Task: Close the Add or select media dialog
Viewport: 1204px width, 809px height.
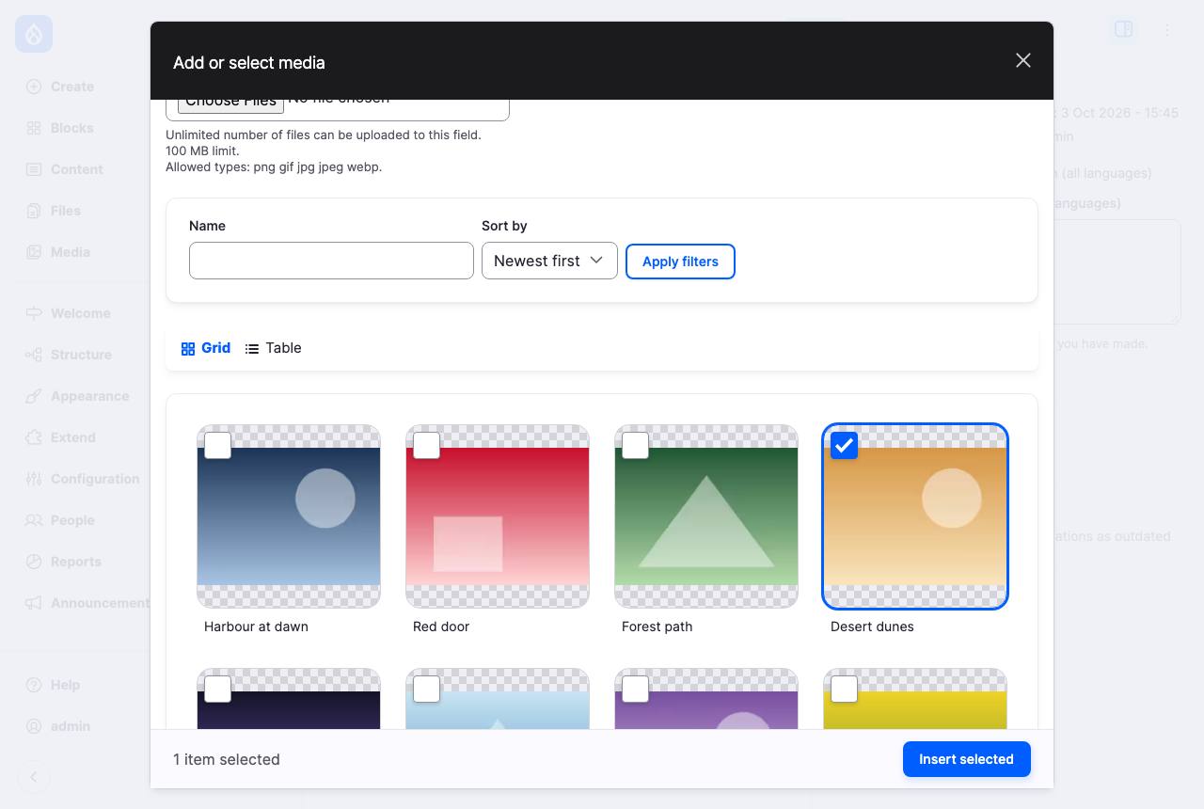Action: coord(1023,60)
